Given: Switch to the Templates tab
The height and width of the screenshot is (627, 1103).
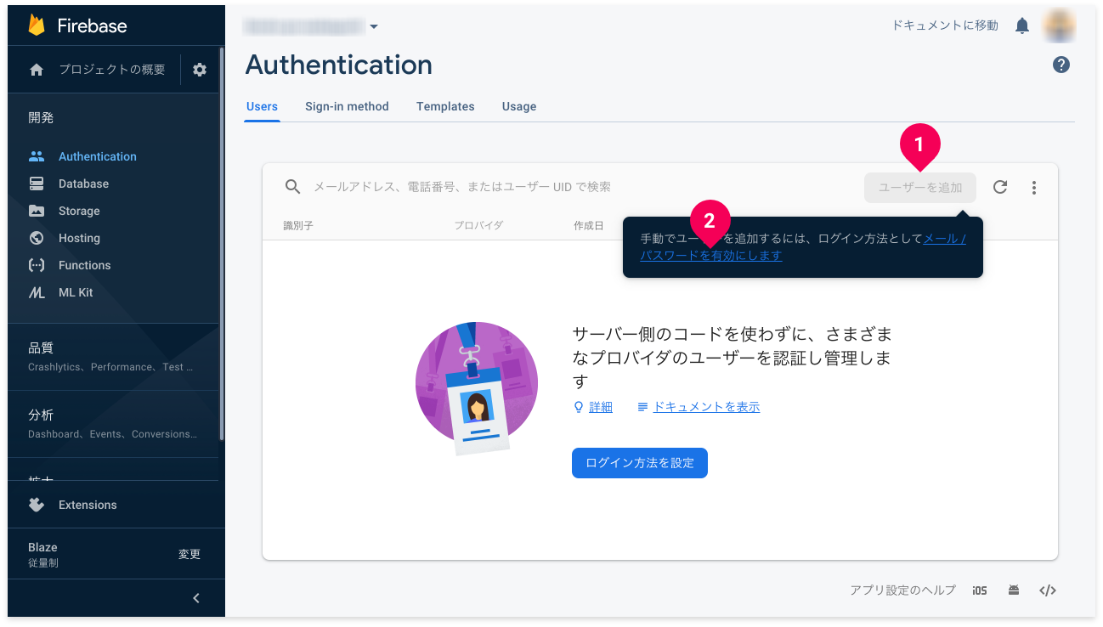Looking at the screenshot, I should coord(445,106).
